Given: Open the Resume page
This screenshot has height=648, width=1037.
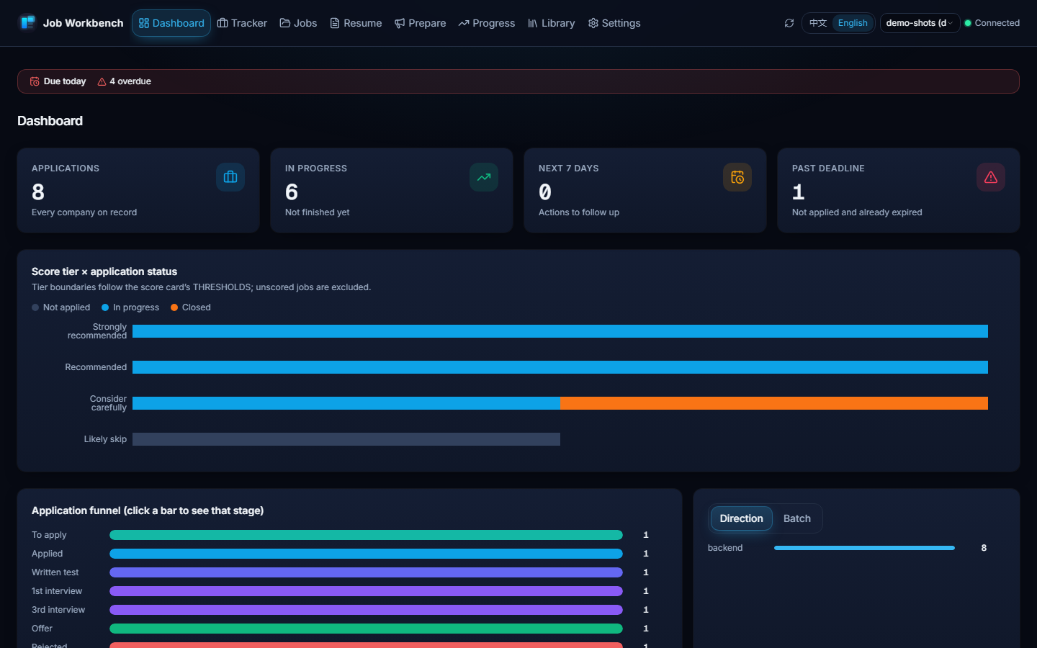Looking at the screenshot, I should [356, 23].
